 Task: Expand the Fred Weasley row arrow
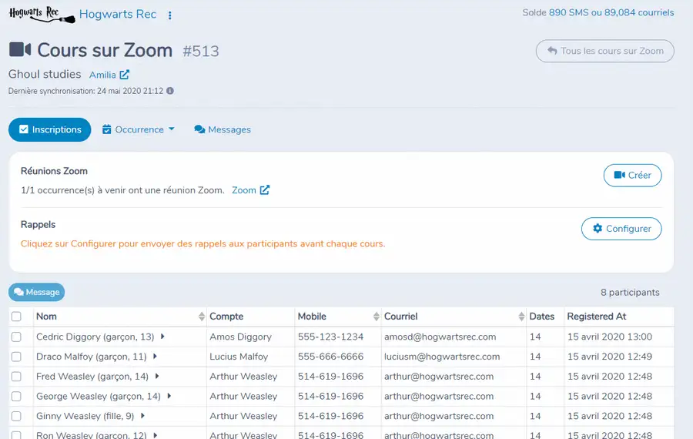[157, 376]
